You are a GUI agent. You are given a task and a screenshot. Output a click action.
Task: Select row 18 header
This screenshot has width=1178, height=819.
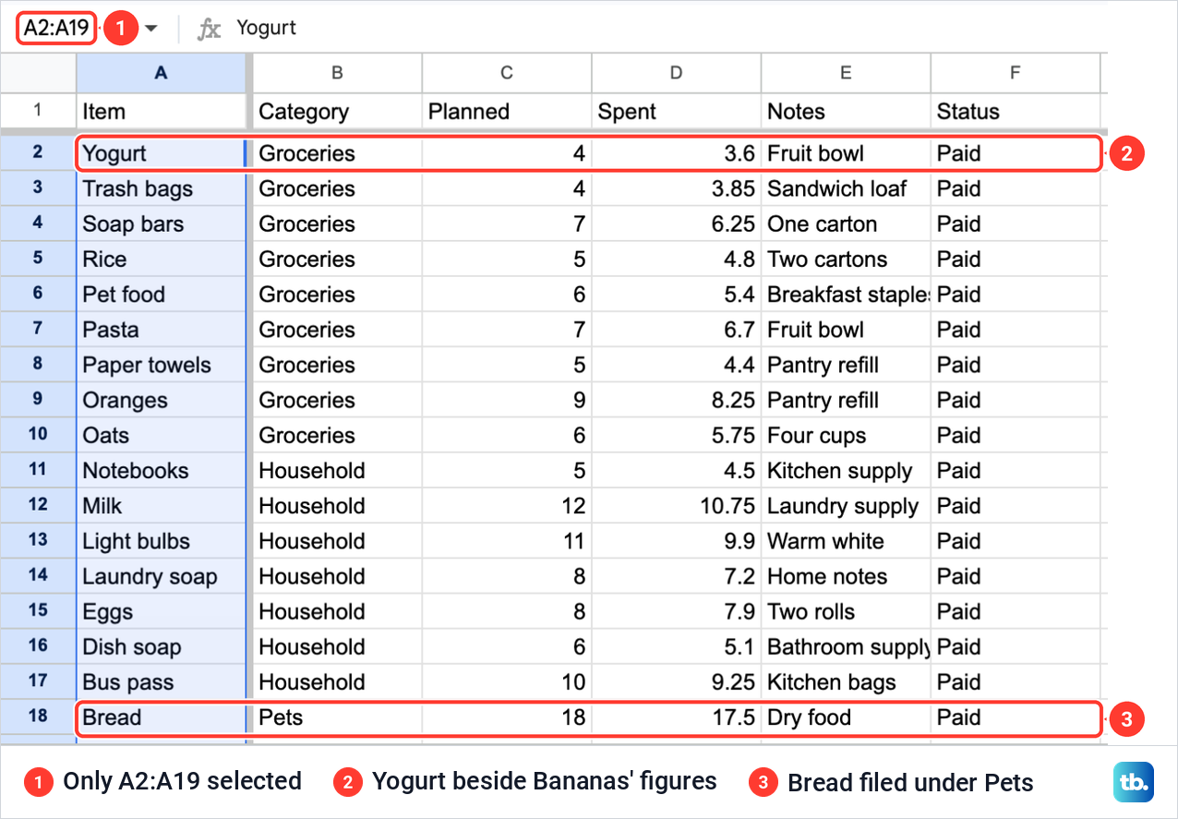[x=38, y=717]
